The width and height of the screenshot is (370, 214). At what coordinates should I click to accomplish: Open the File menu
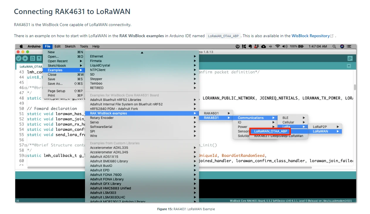coord(47,46)
